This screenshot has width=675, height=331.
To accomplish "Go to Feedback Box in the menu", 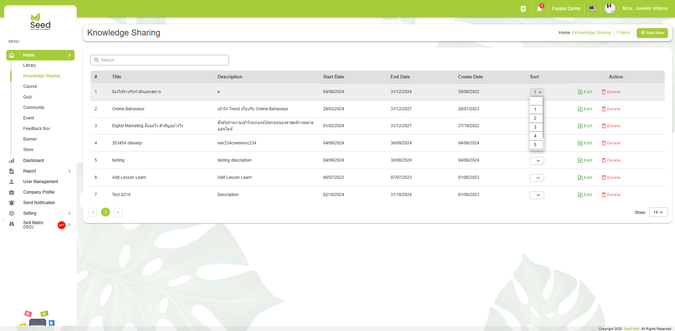I will coord(37,129).
